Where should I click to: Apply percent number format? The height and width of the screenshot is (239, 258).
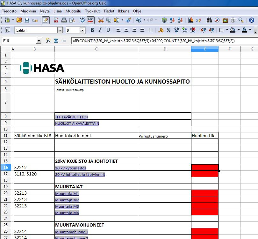tap(168, 30)
